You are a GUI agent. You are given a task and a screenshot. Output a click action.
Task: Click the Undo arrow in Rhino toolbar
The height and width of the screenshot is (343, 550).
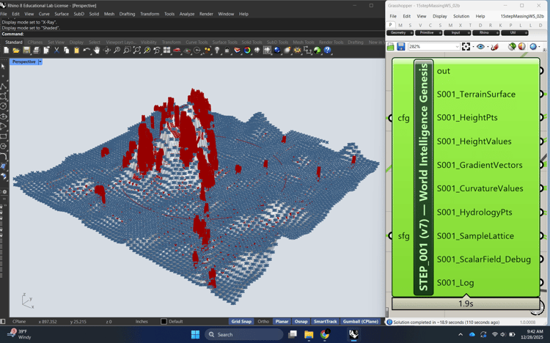click(x=87, y=51)
